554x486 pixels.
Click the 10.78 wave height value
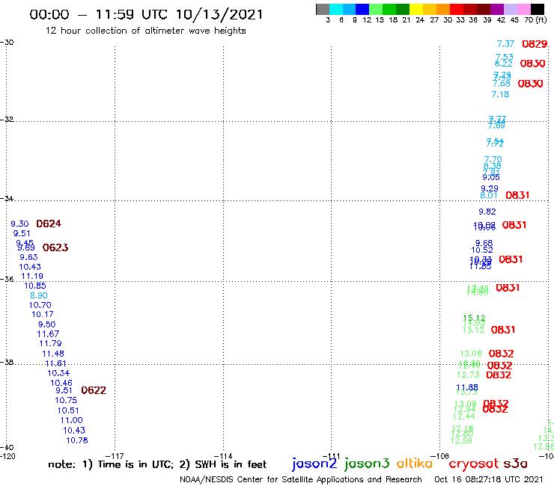coord(76,440)
